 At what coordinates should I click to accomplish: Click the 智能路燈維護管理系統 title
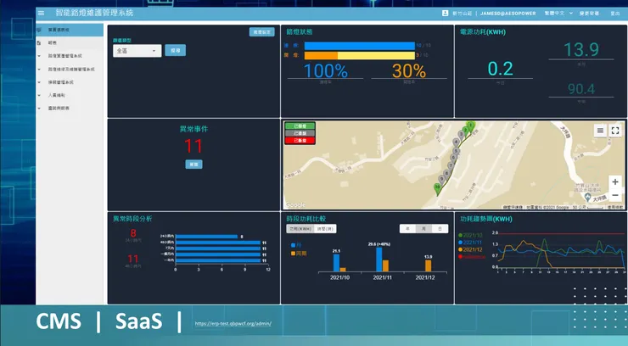(94, 13)
